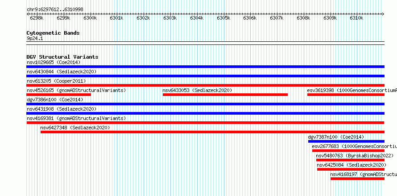The width and height of the screenshot is (397, 196).
Task: Select the blue bar under nsv1029665
Action: [x=205, y=67]
